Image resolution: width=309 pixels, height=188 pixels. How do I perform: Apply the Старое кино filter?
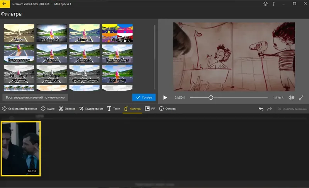[x=52, y=33]
